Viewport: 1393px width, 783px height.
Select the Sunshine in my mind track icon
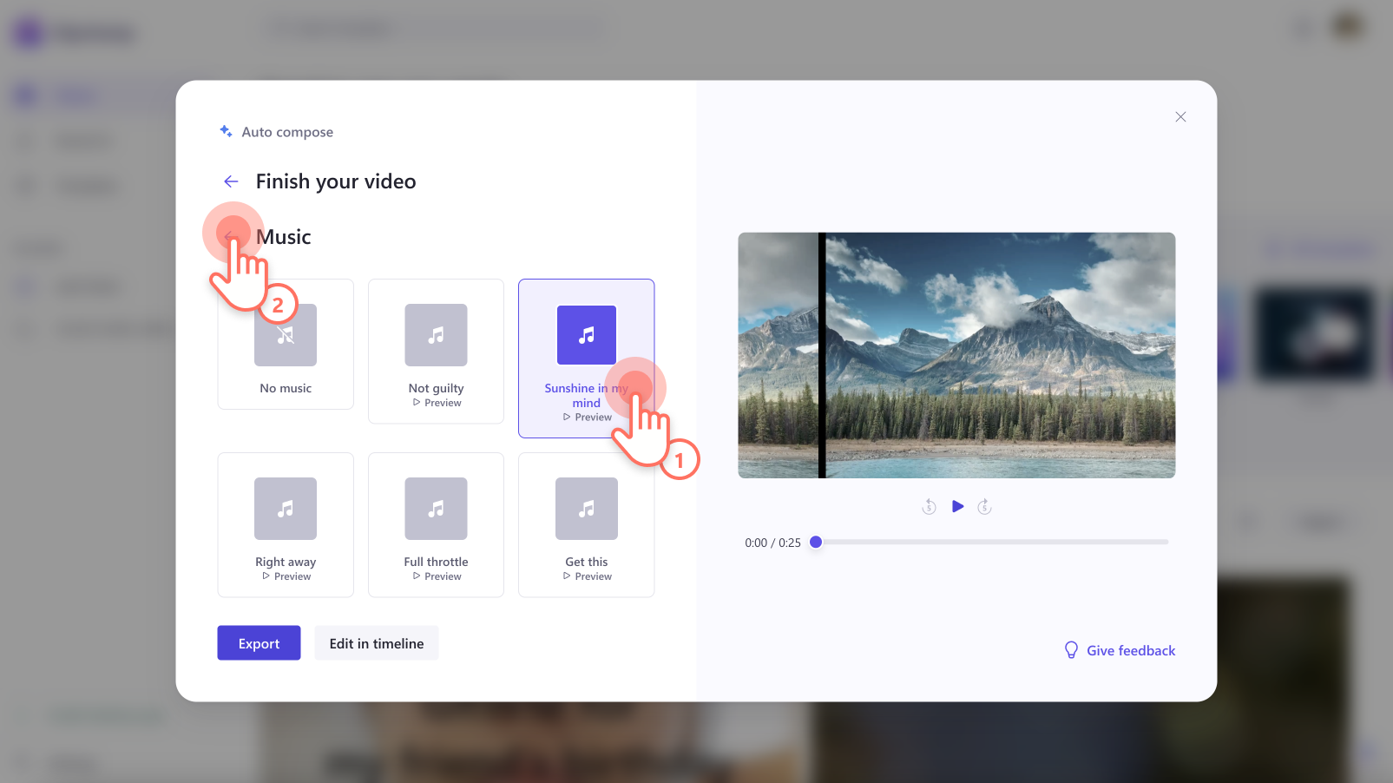[x=587, y=335]
